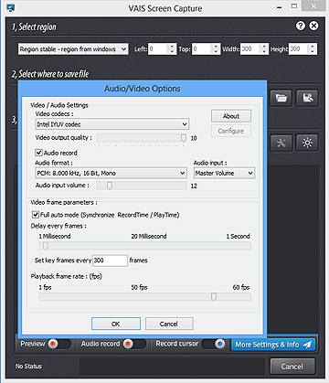Viewport: 329px width, 383px height.
Task: Toggle the Audio record checkbox
Action: click(38, 153)
